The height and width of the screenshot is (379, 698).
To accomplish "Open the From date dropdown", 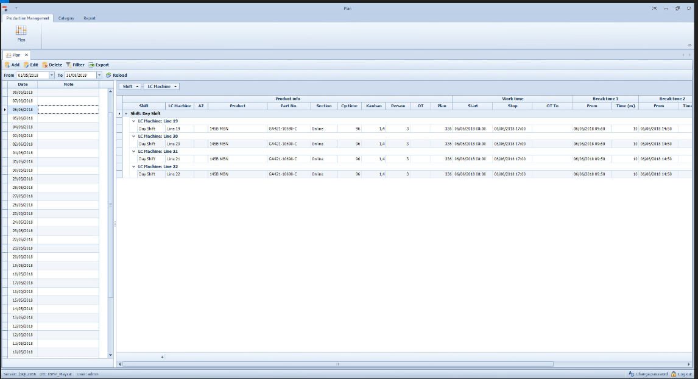I will (x=52, y=76).
